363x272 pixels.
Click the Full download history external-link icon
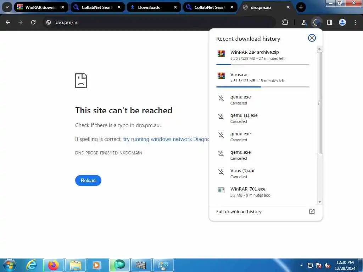click(x=312, y=211)
